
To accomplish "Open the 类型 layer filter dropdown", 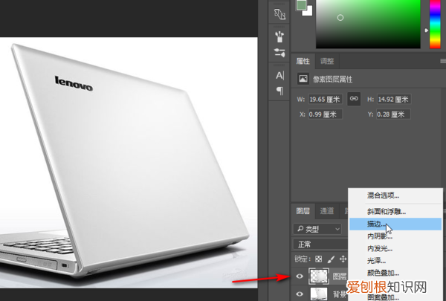I will coord(320,228).
